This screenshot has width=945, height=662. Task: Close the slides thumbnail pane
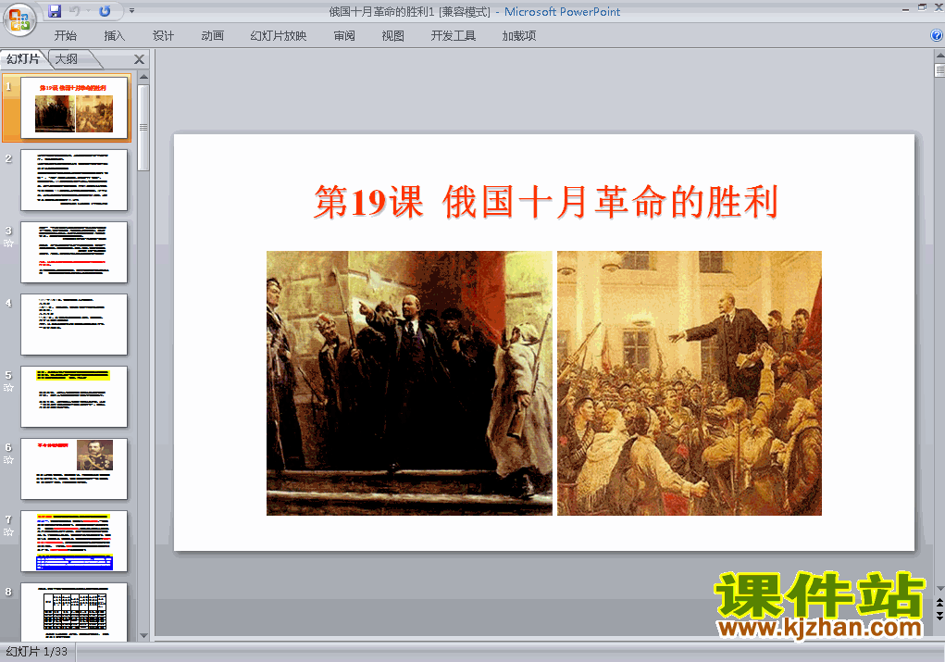(x=139, y=59)
